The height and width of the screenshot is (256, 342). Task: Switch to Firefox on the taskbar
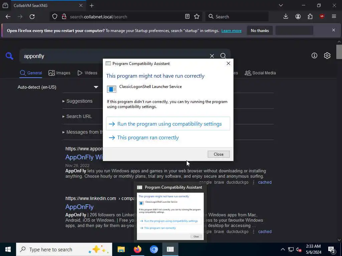point(137,249)
